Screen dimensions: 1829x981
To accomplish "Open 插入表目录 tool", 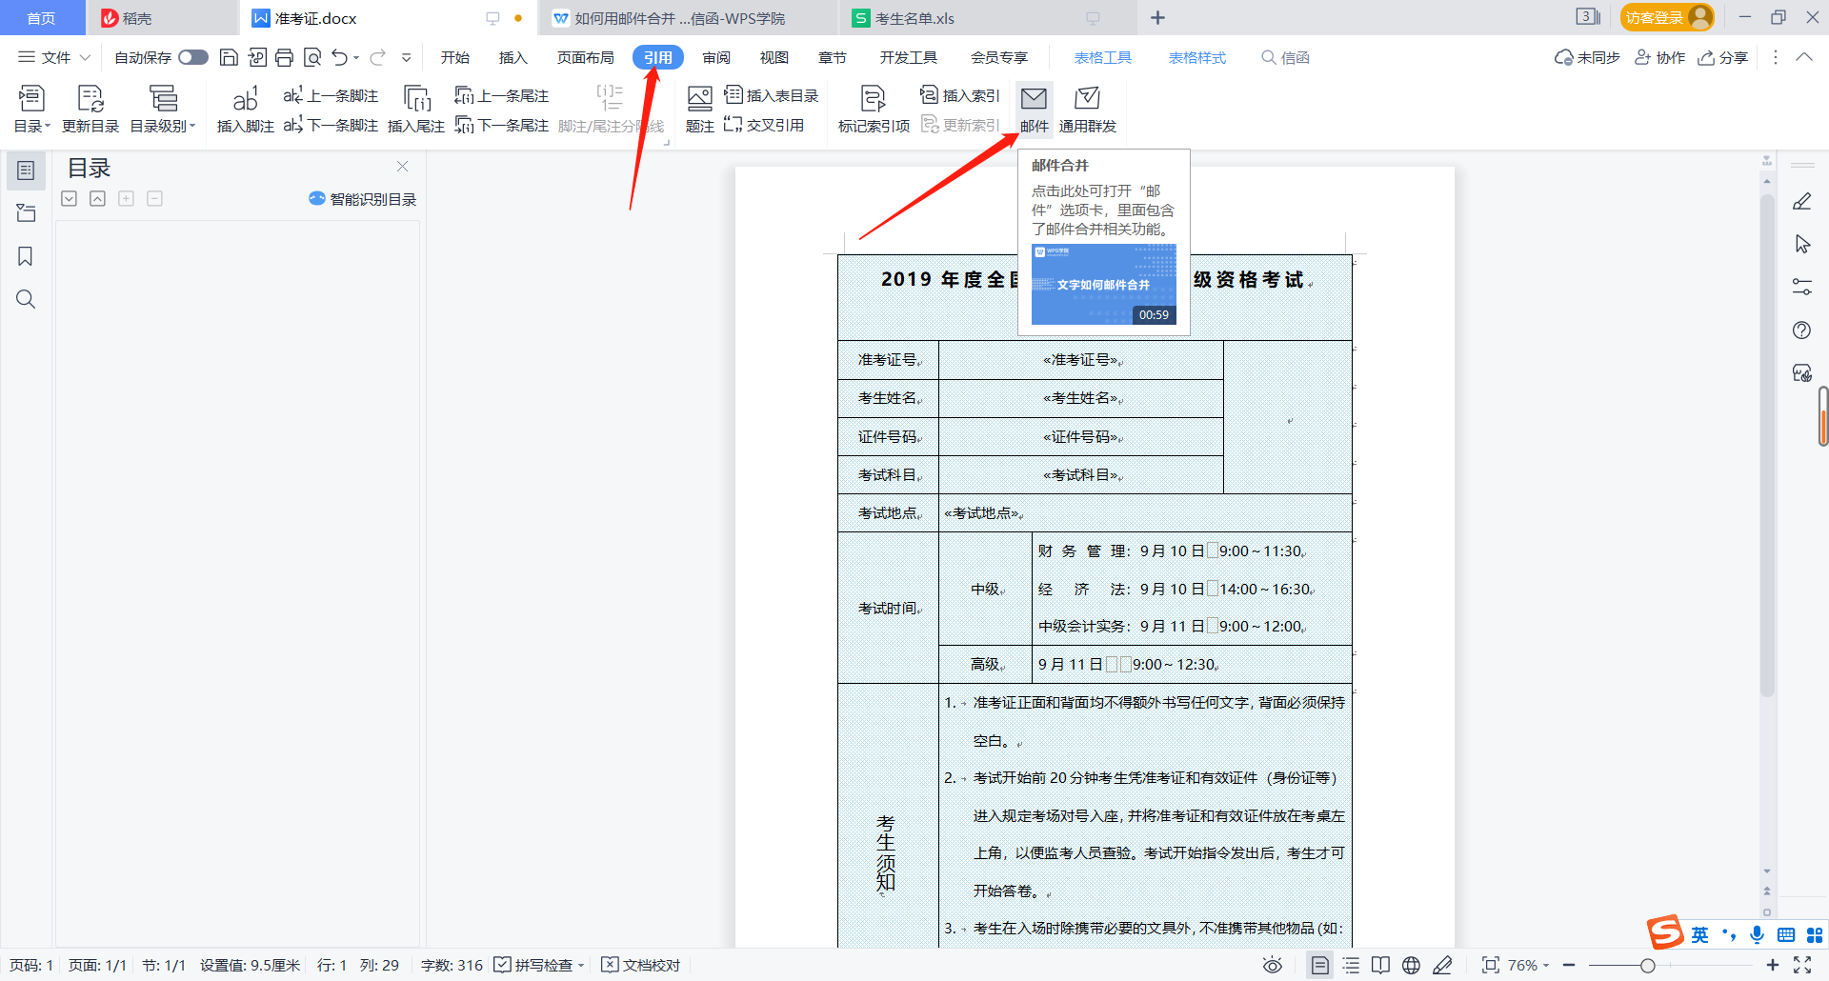I will (774, 94).
